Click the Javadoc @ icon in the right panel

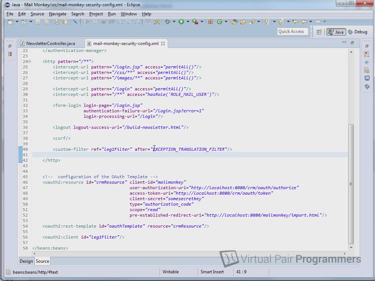coord(367,62)
